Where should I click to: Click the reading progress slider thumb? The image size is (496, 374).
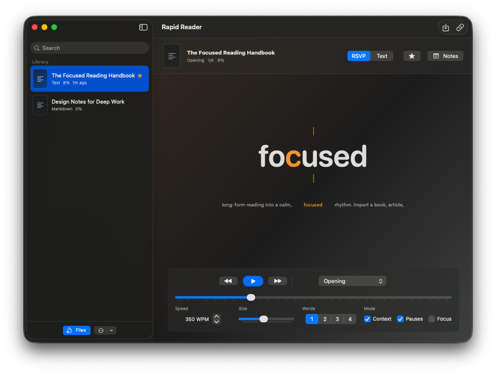pos(251,297)
